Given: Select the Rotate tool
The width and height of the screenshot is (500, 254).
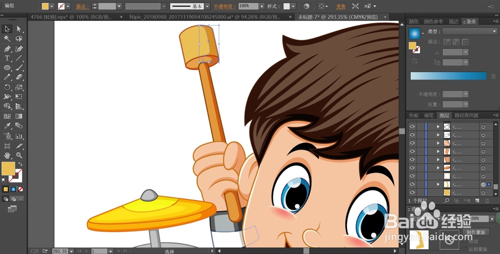Looking at the screenshot, I should tap(7, 87).
